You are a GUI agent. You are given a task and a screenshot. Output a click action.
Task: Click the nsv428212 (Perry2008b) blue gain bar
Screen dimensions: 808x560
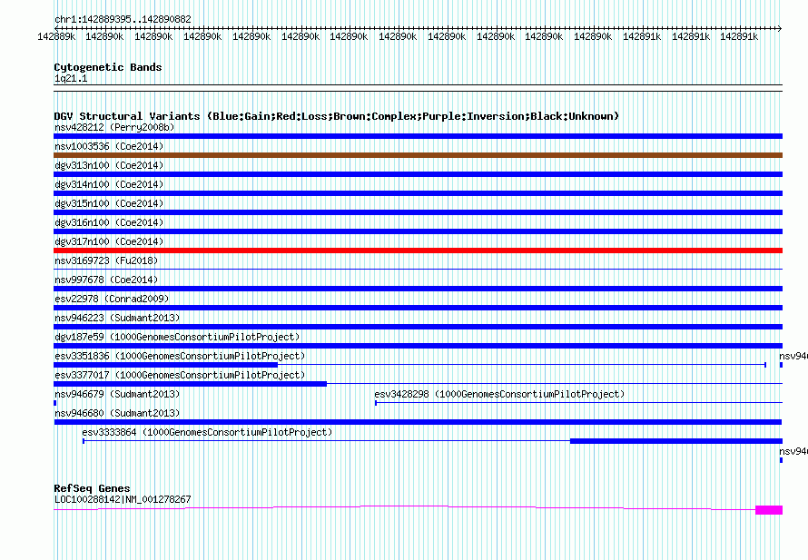pos(418,136)
